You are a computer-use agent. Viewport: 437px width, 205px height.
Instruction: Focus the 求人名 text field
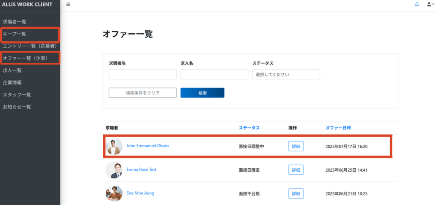(x=214, y=74)
